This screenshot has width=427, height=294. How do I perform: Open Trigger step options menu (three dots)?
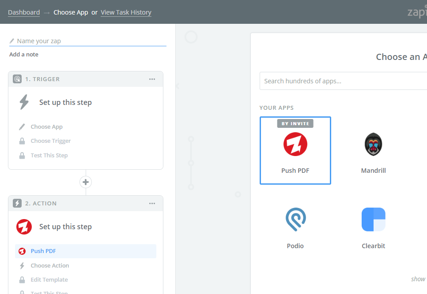point(152,79)
